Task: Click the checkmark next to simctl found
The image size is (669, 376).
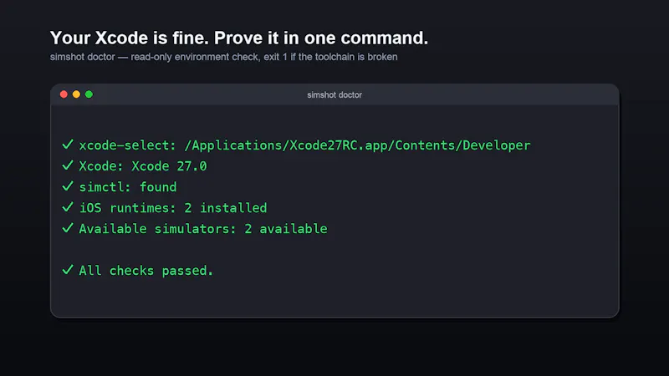Action: tap(68, 186)
